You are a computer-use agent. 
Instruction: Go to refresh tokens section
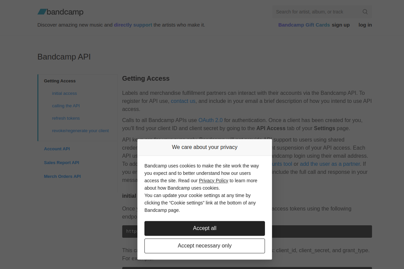pyautogui.click(x=66, y=118)
